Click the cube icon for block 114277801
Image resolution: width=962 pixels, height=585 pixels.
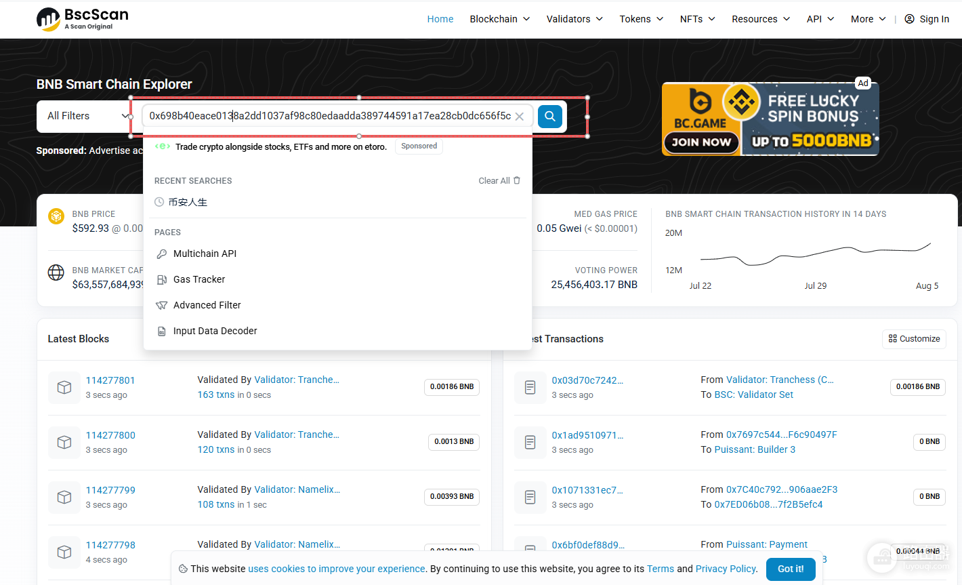(64, 387)
